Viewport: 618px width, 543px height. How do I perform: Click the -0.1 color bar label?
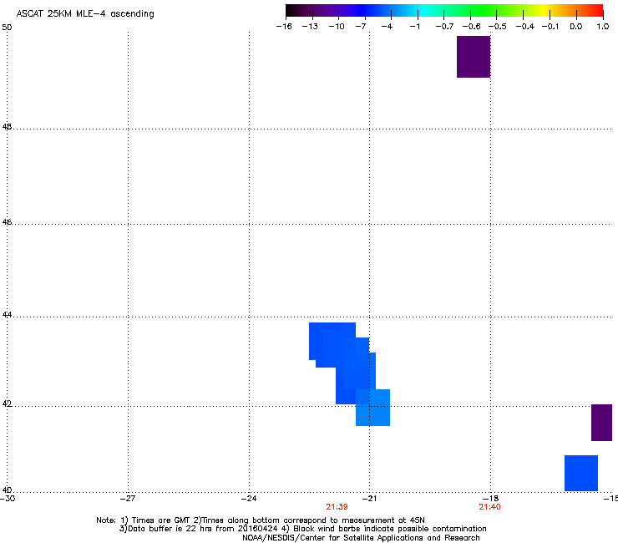coord(550,27)
